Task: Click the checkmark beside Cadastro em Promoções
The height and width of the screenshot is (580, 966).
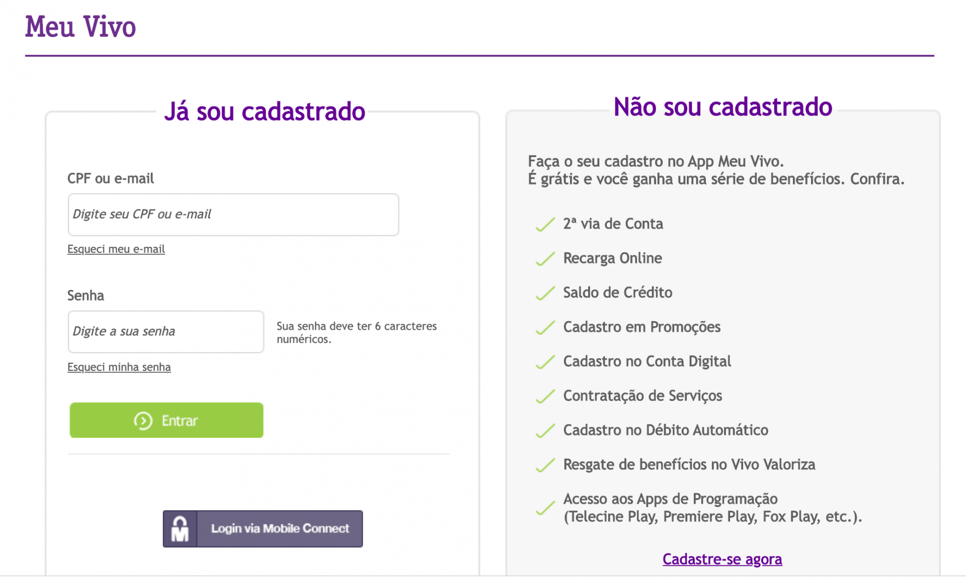Action: point(545,328)
